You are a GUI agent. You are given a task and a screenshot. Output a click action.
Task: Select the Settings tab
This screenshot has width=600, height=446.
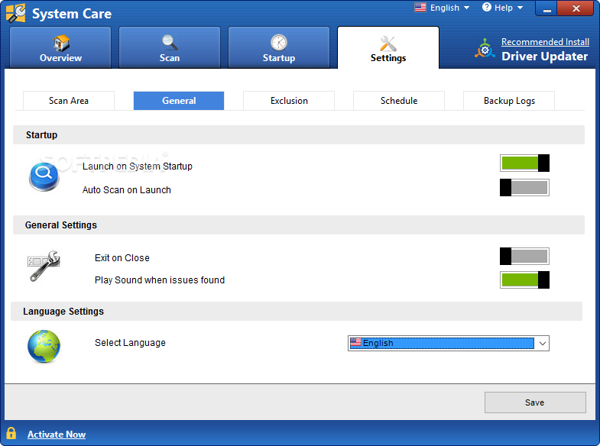[388, 48]
